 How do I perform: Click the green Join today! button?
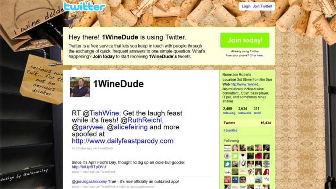tap(245, 40)
